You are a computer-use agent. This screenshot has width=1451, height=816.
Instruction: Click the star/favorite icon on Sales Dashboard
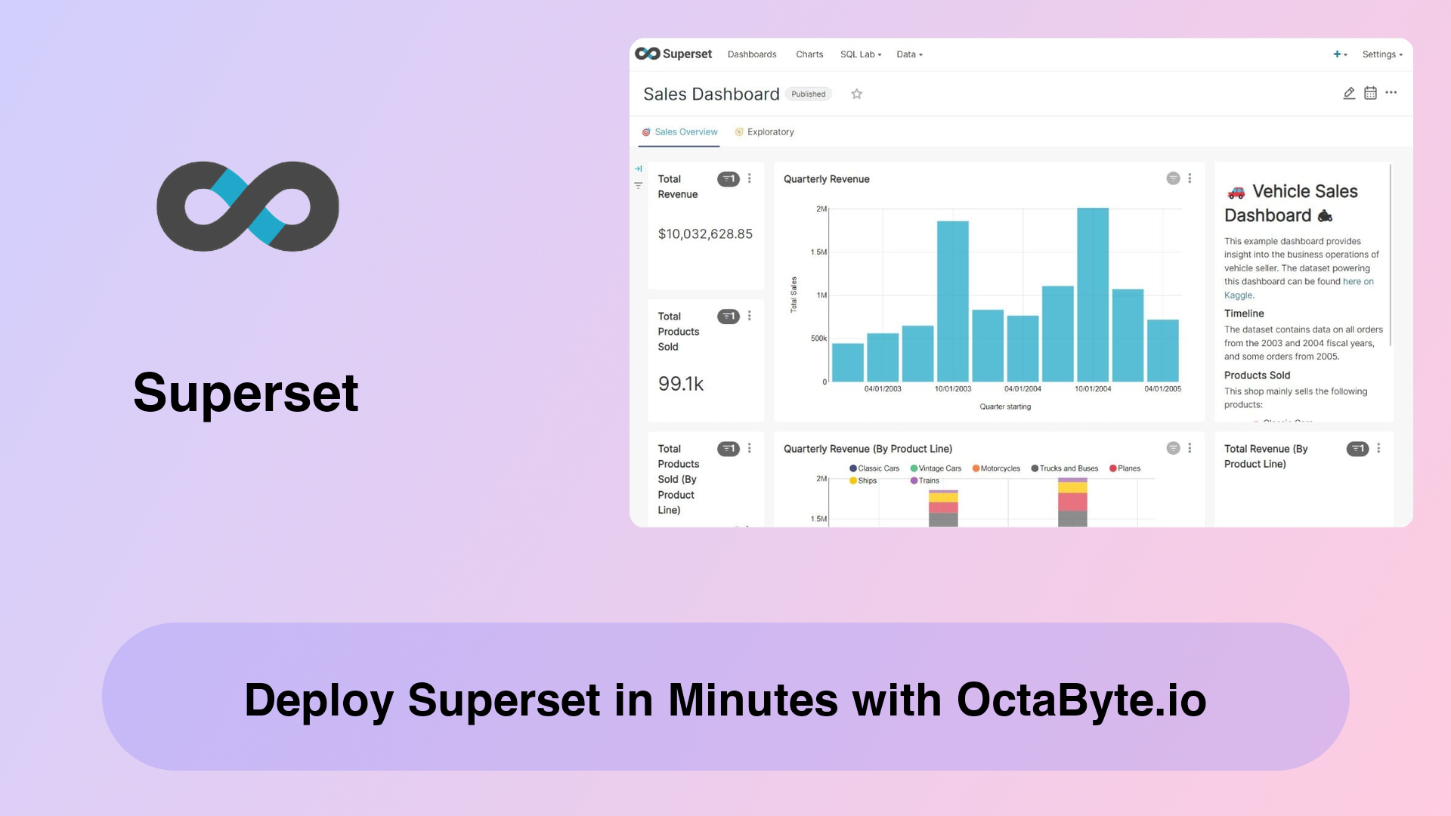pyautogui.click(x=856, y=93)
